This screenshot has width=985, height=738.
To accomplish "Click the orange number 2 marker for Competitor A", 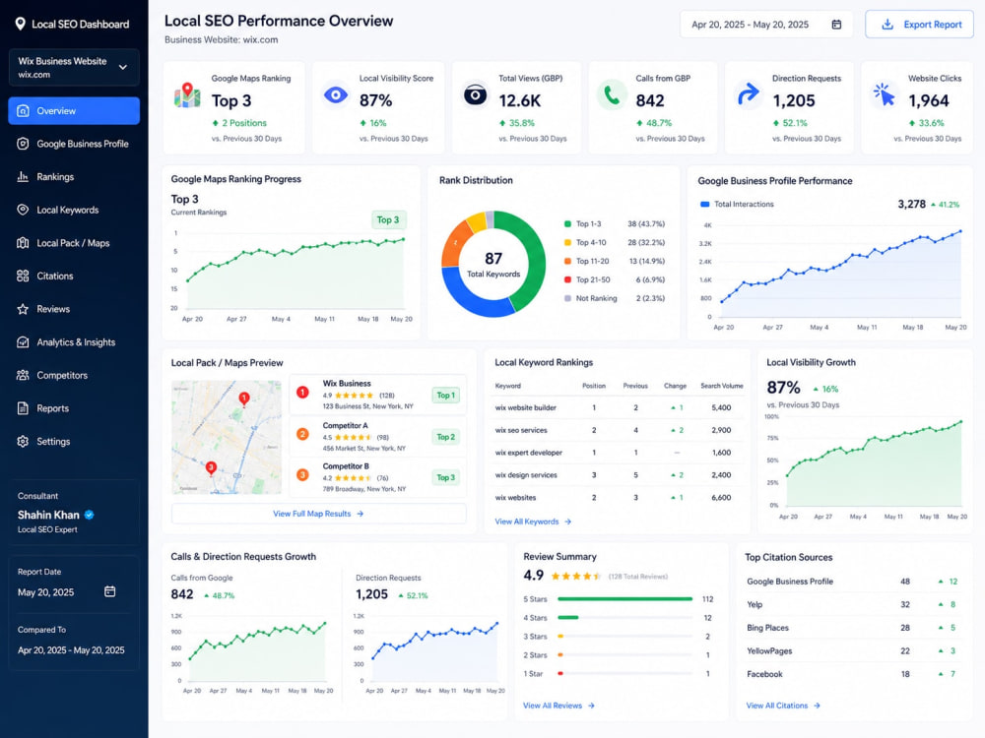I will pos(302,434).
